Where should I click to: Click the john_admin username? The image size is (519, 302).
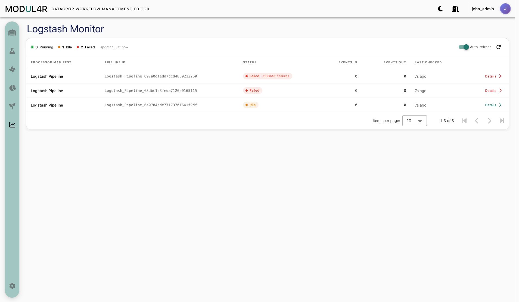tap(483, 9)
